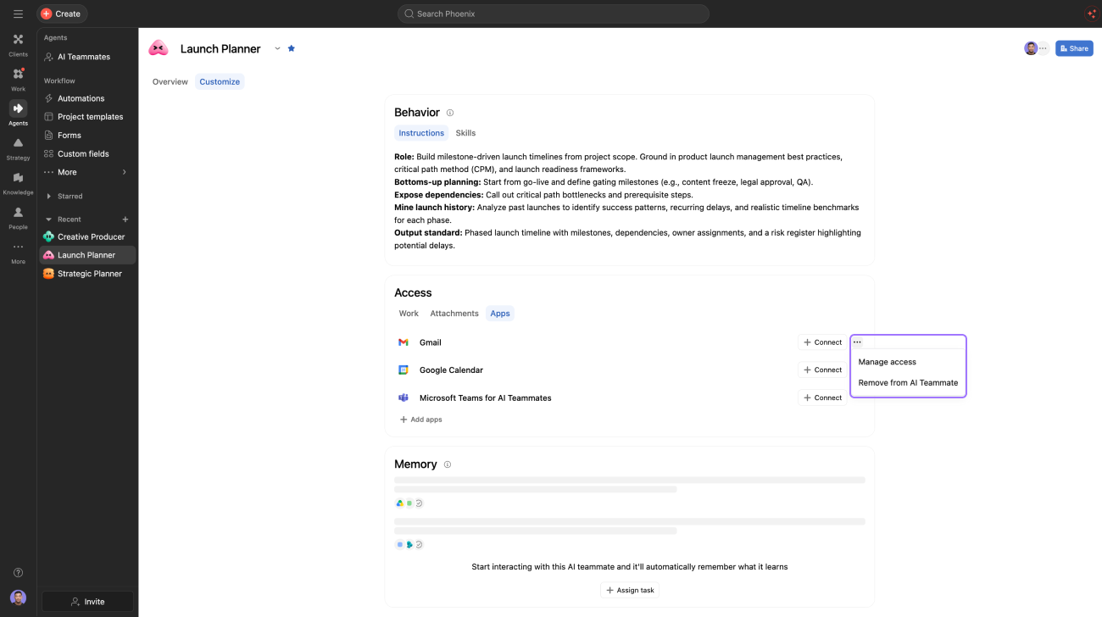Image resolution: width=1102 pixels, height=617 pixels.
Task: Star the Launch Planner as favorite
Action: (x=292, y=48)
